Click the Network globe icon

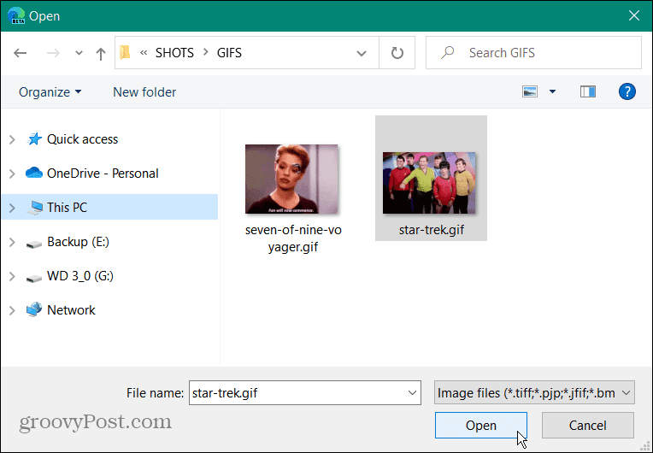[x=34, y=309]
